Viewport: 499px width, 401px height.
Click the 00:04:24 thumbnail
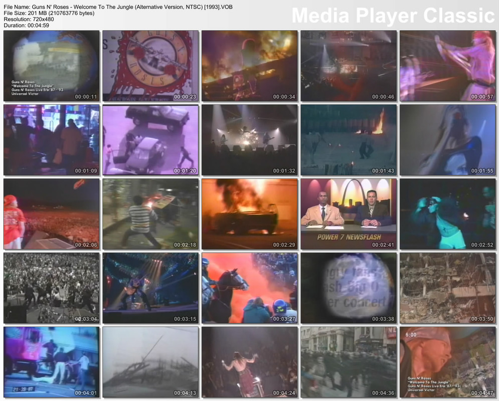tap(250, 362)
